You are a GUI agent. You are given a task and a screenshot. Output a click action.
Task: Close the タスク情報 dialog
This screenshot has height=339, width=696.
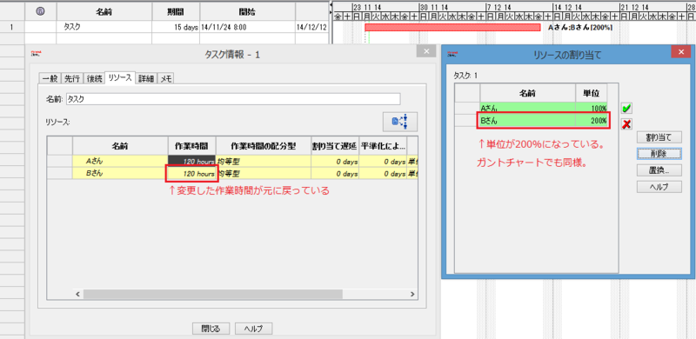coord(426,51)
